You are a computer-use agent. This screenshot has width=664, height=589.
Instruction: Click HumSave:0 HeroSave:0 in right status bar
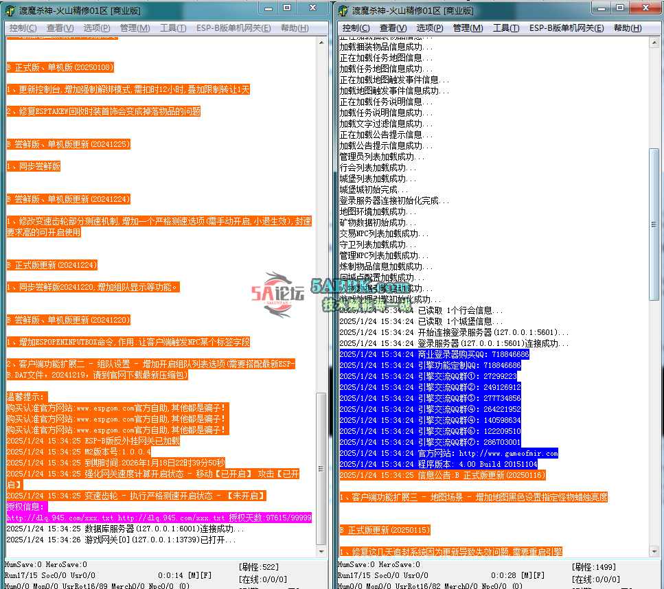pos(378,564)
